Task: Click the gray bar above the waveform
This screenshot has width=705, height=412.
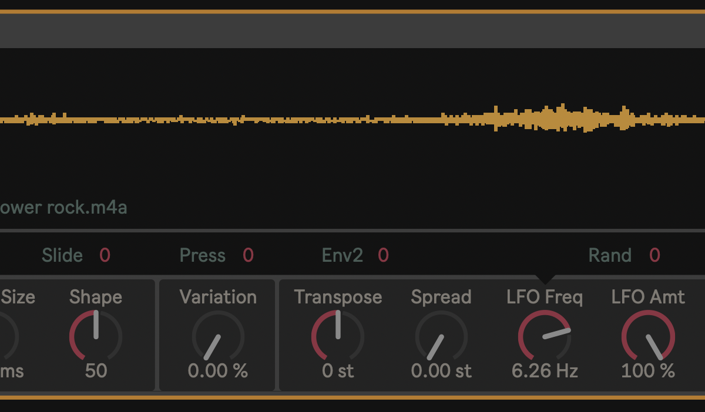Action: click(352, 31)
